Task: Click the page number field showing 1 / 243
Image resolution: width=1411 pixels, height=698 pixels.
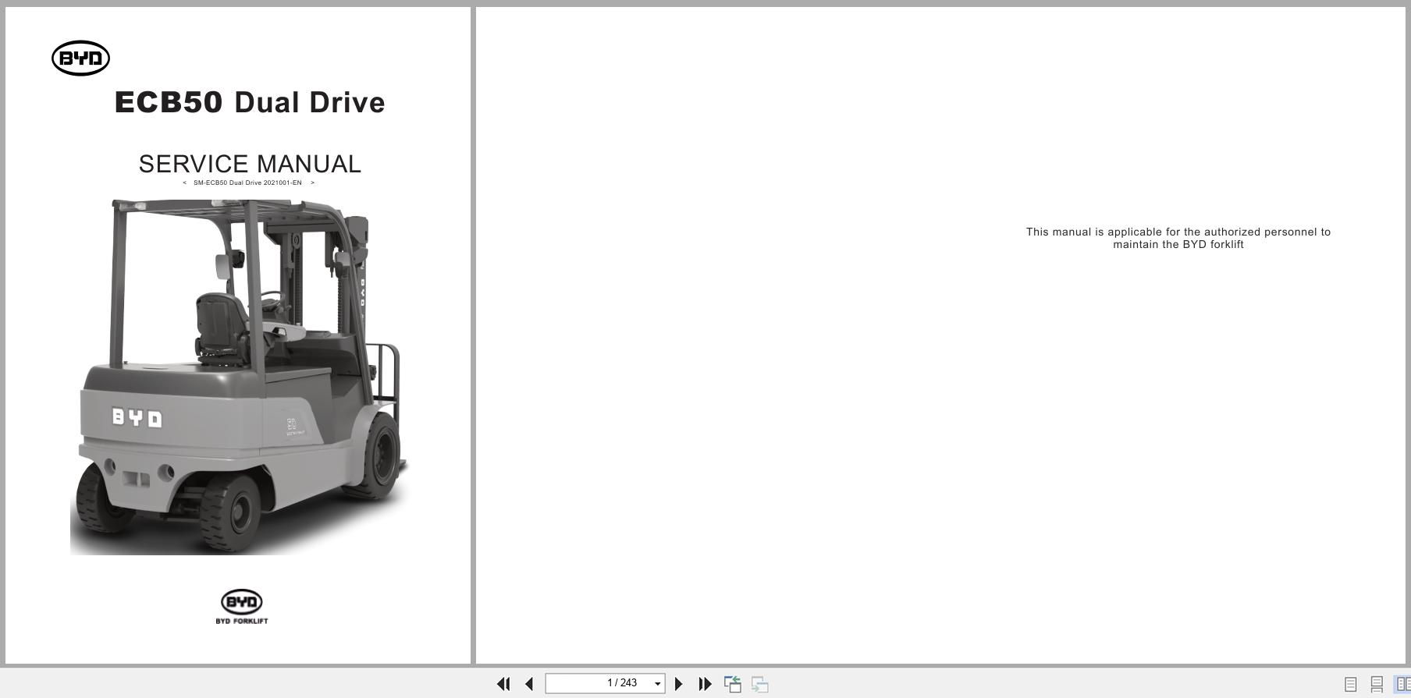Action: [x=599, y=683]
